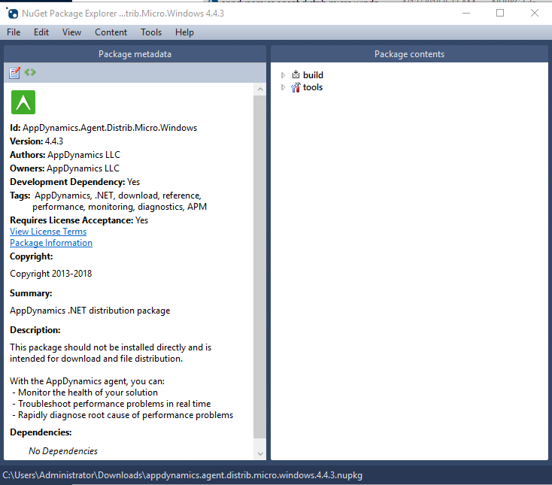Open the View License Terms link
This screenshot has height=485, width=552.
[48, 232]
